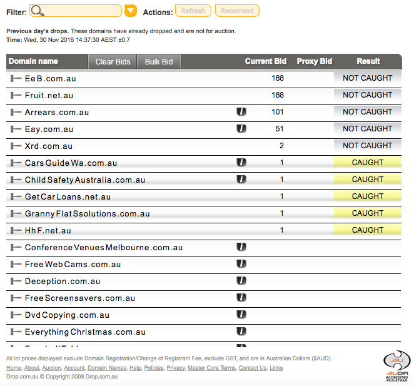Open the About footer link

point(32,368)
